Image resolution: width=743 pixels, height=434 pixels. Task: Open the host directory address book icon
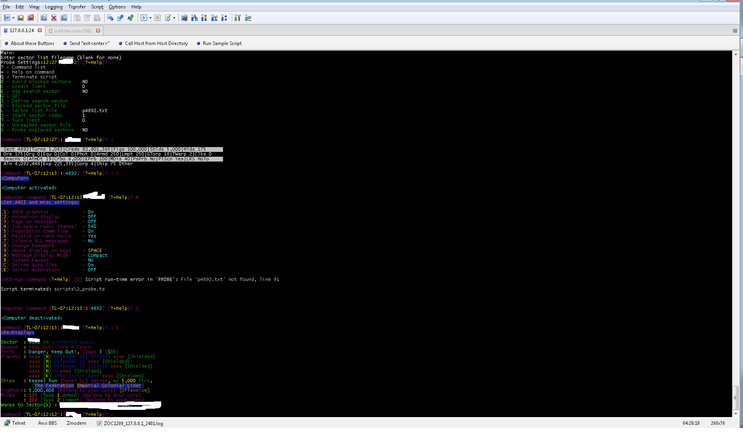(x=6, y=18)
